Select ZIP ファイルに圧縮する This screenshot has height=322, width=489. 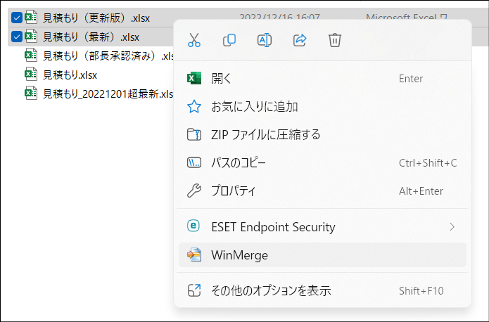322,135
